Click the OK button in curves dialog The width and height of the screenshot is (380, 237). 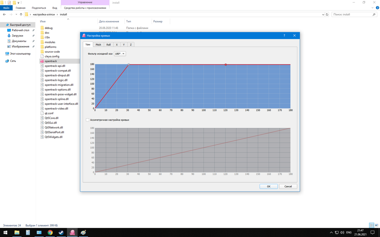269,187
